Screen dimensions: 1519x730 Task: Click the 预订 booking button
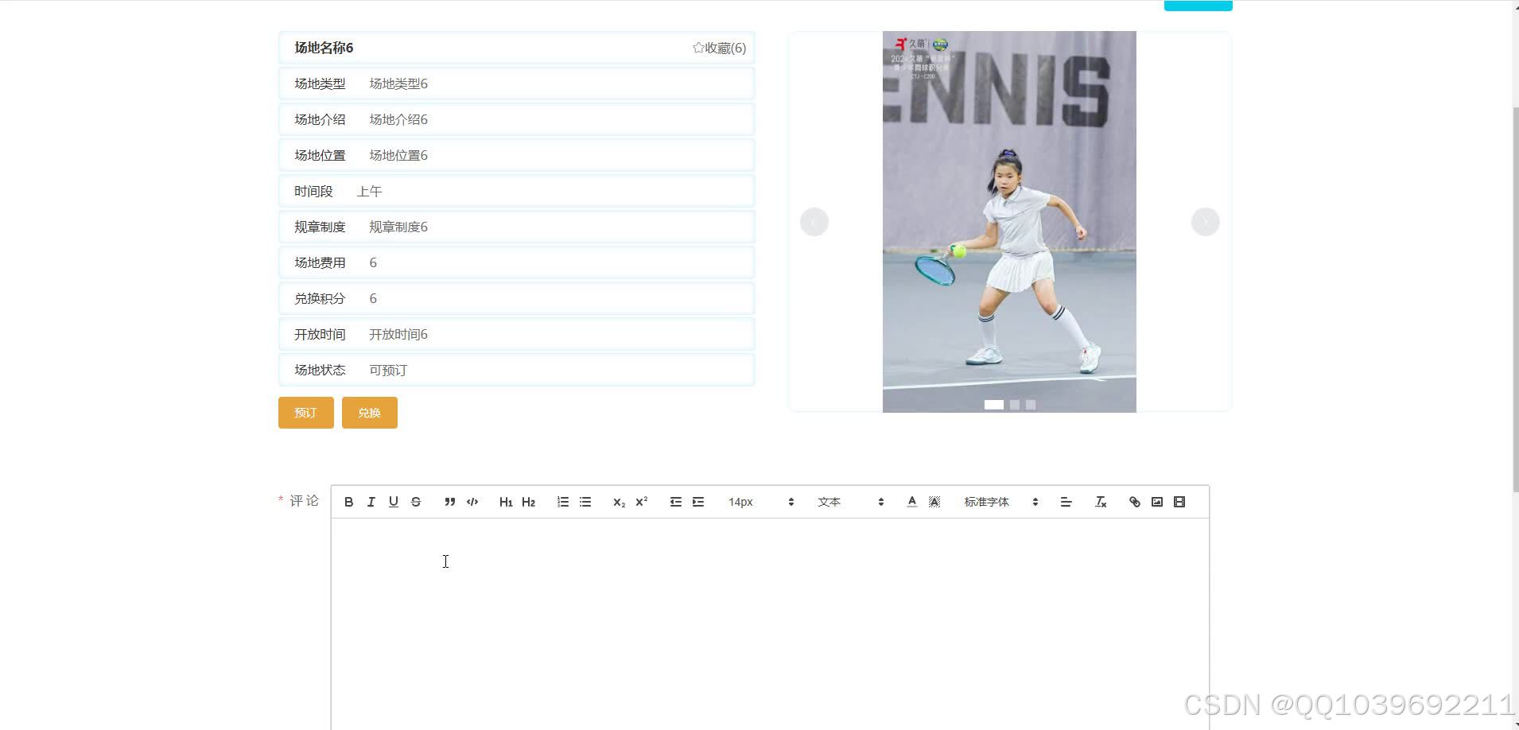pos(305,413)
